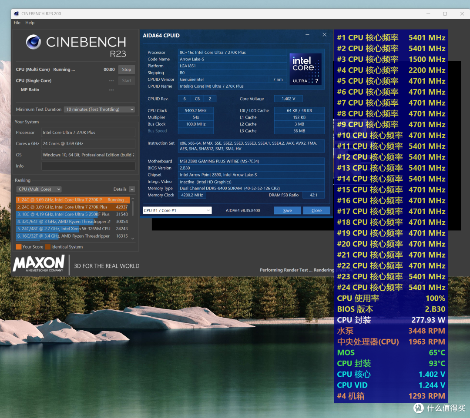Select ranking row 4 AMD Ryzen Threadripper 32C/64T

click(x=73, y=222)
